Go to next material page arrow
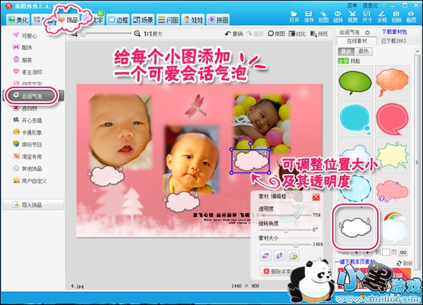Viewport: 423px width, 305px height. coord(367,252)
